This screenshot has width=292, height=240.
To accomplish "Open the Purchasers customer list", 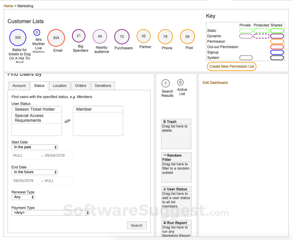I will (123, 37).
